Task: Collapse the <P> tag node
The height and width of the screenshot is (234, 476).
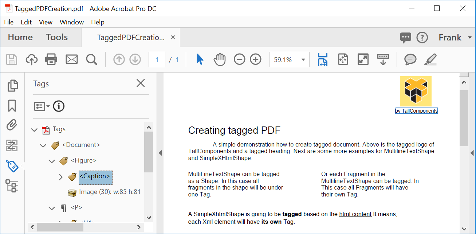Action: click(52, 208)
